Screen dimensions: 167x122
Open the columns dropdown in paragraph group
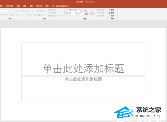tap(44, 15)
